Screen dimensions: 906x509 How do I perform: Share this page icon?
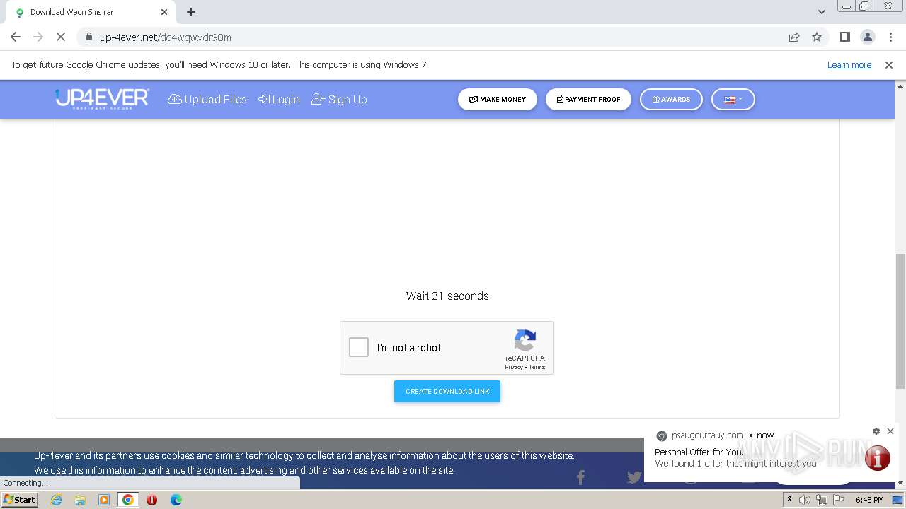click(794, 37)
